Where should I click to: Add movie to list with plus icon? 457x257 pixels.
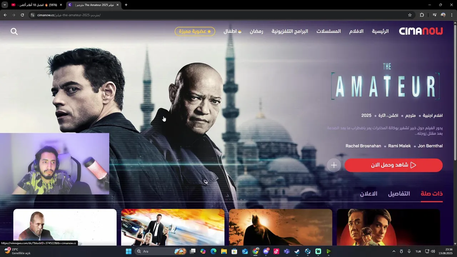(334, 165)
